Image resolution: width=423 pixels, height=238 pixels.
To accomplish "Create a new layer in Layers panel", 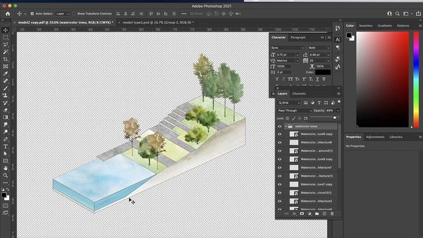I will (x=325, y=214).
